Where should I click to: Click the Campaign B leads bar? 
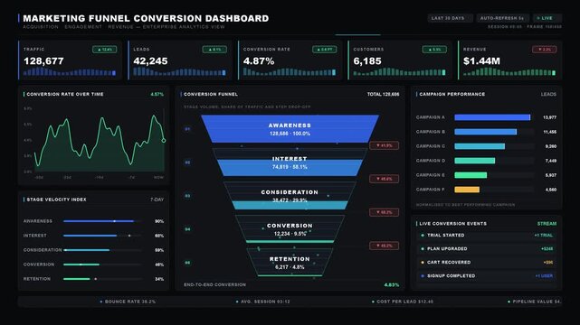pos(485,132)
